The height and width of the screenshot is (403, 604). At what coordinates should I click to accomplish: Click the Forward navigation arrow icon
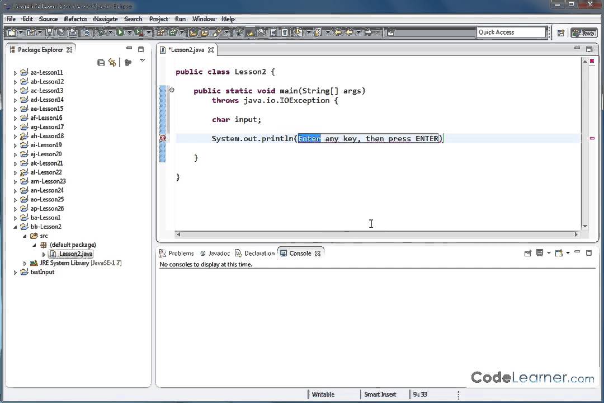point(368,33)
